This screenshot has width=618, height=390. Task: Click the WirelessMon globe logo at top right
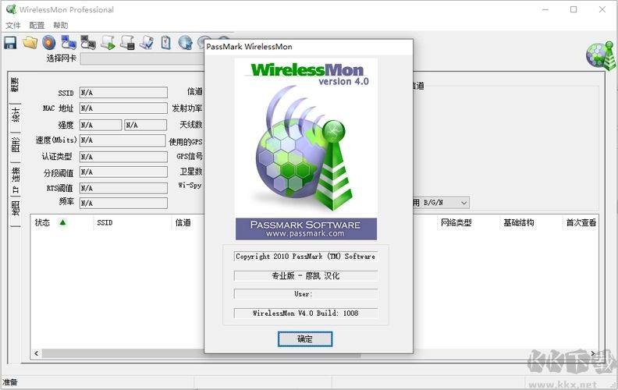(601, 56)
